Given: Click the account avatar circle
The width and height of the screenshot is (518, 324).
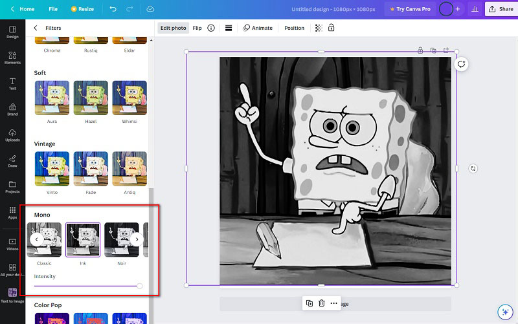Looking at the screenshot, I should click(445, 9).
